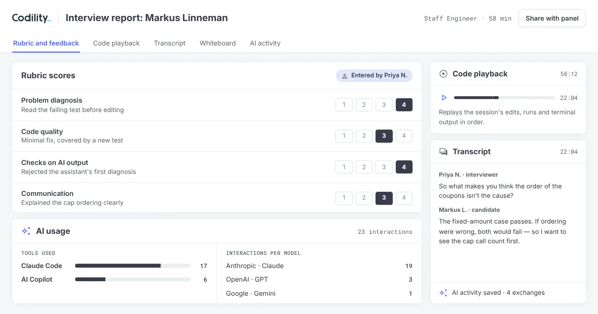Click "Rejected the assistant's first diagnosis" note
Image resolution: width=598 pixels, height=314 pixels.
tap(79, 172)
